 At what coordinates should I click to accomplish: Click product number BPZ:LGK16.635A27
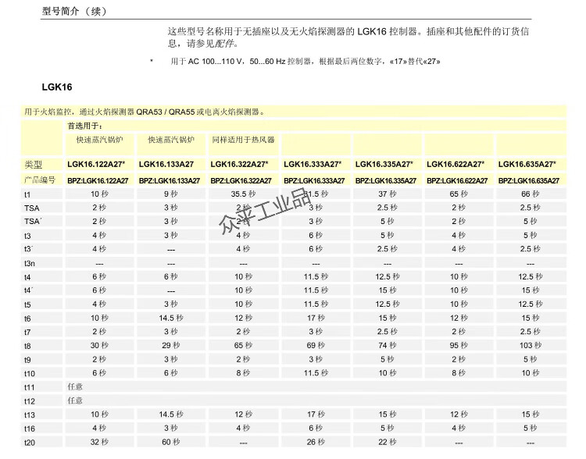(x=530, y=180)
